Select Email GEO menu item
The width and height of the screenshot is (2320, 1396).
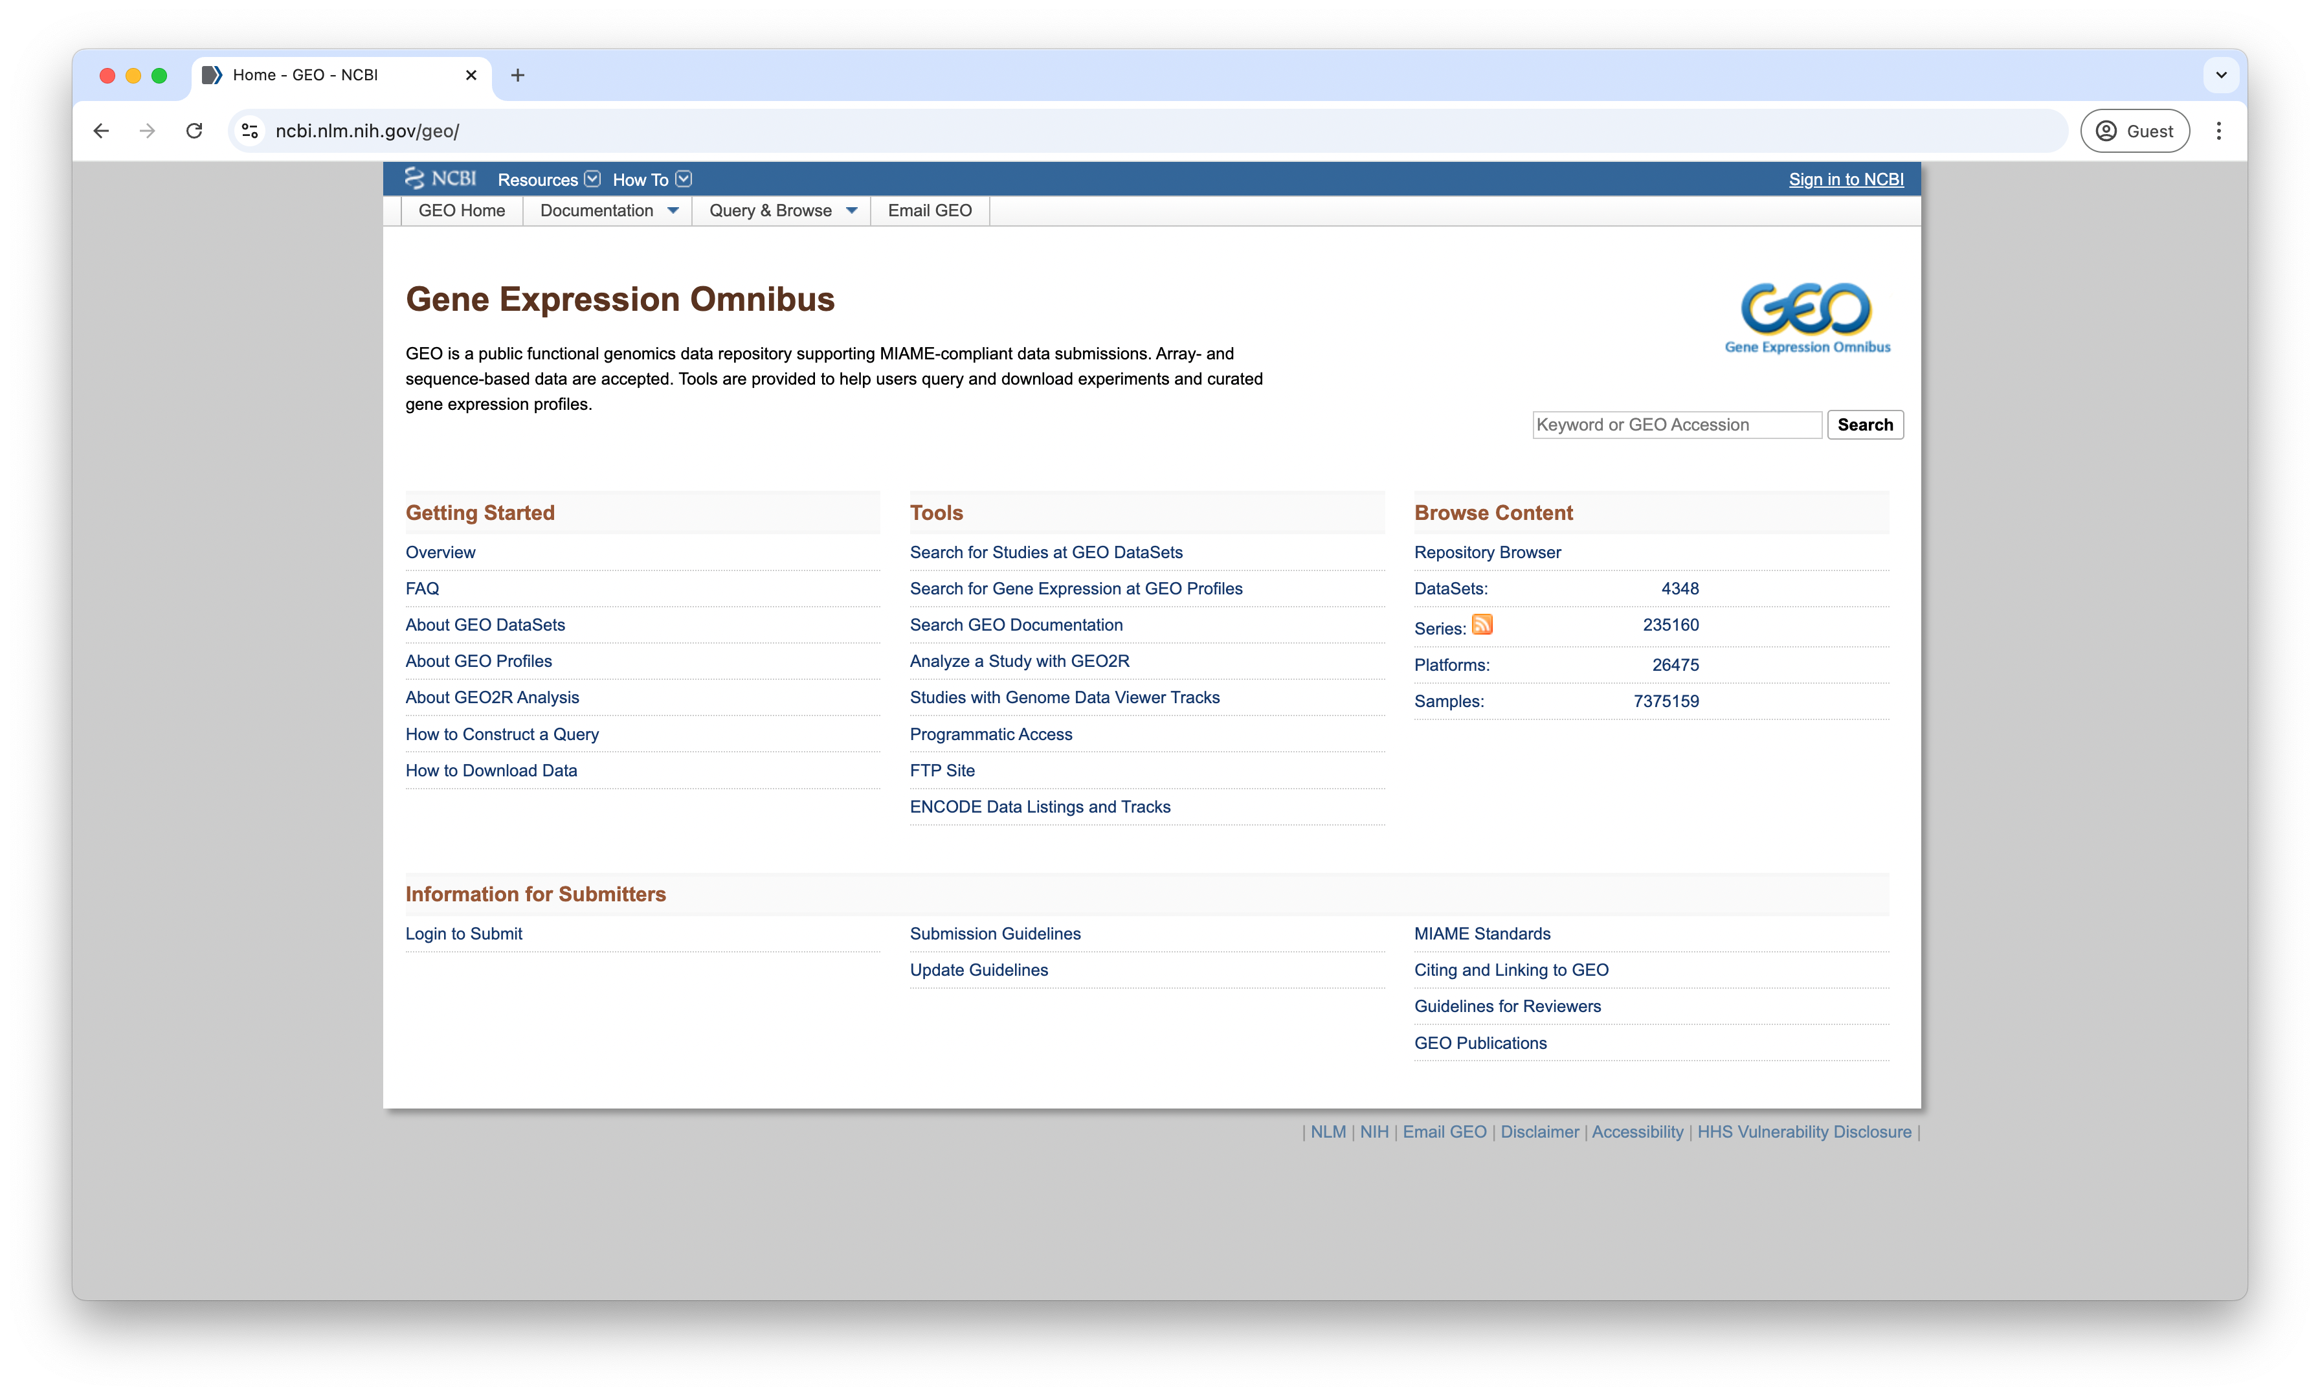point(929,210)
